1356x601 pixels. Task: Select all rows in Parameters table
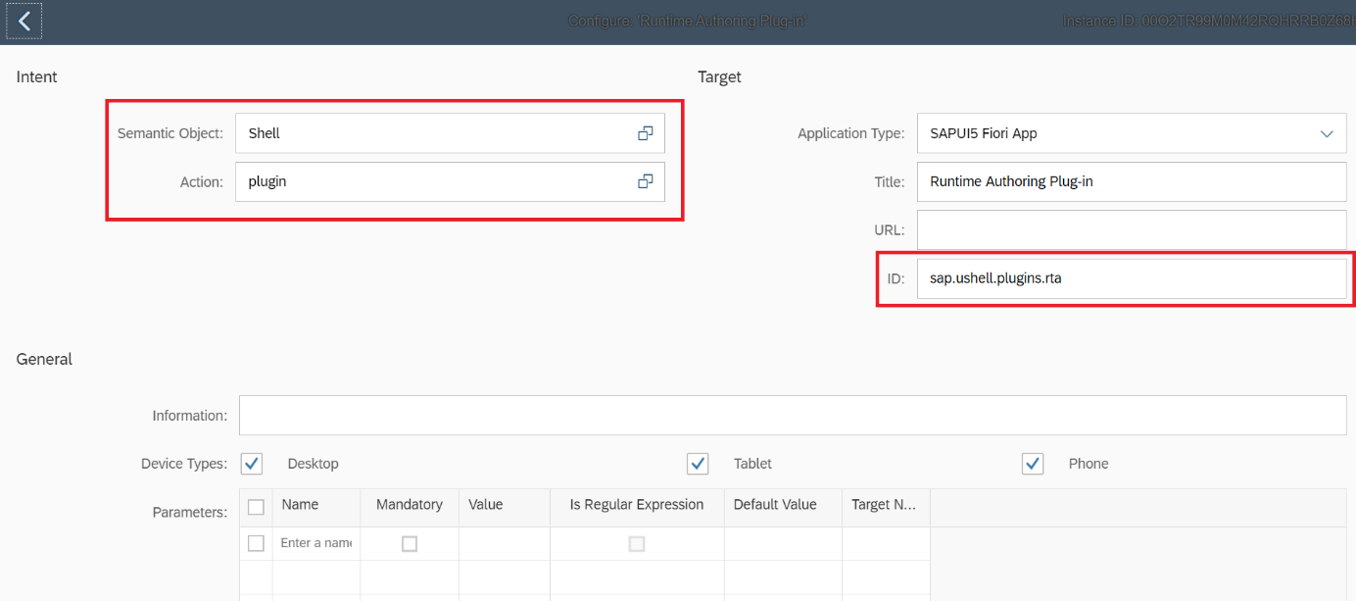click(257, 507)
